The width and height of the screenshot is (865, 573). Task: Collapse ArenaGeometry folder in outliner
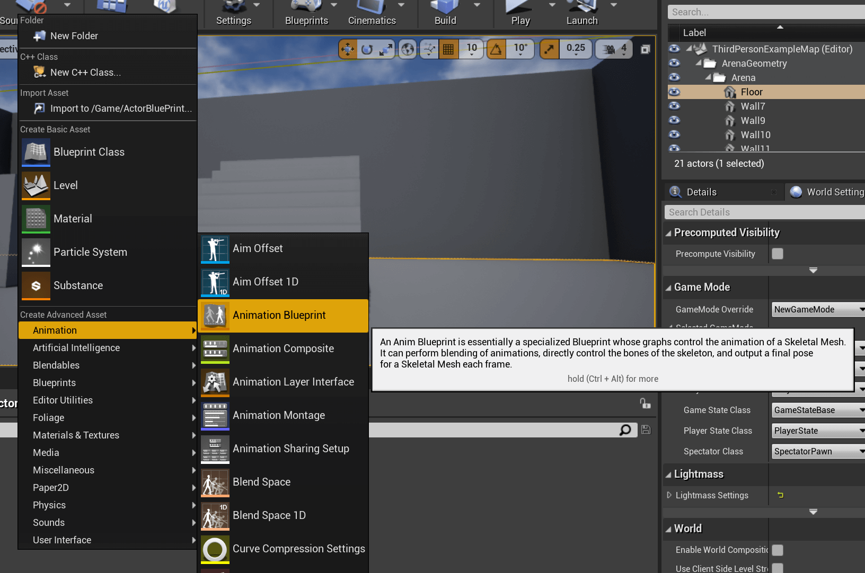point(699,63)
